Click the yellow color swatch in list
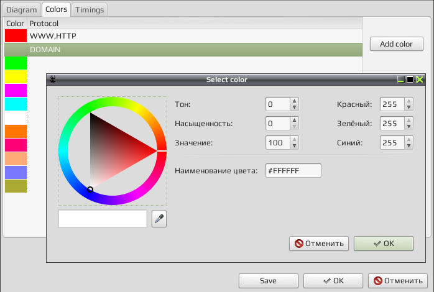 [16, 76]
